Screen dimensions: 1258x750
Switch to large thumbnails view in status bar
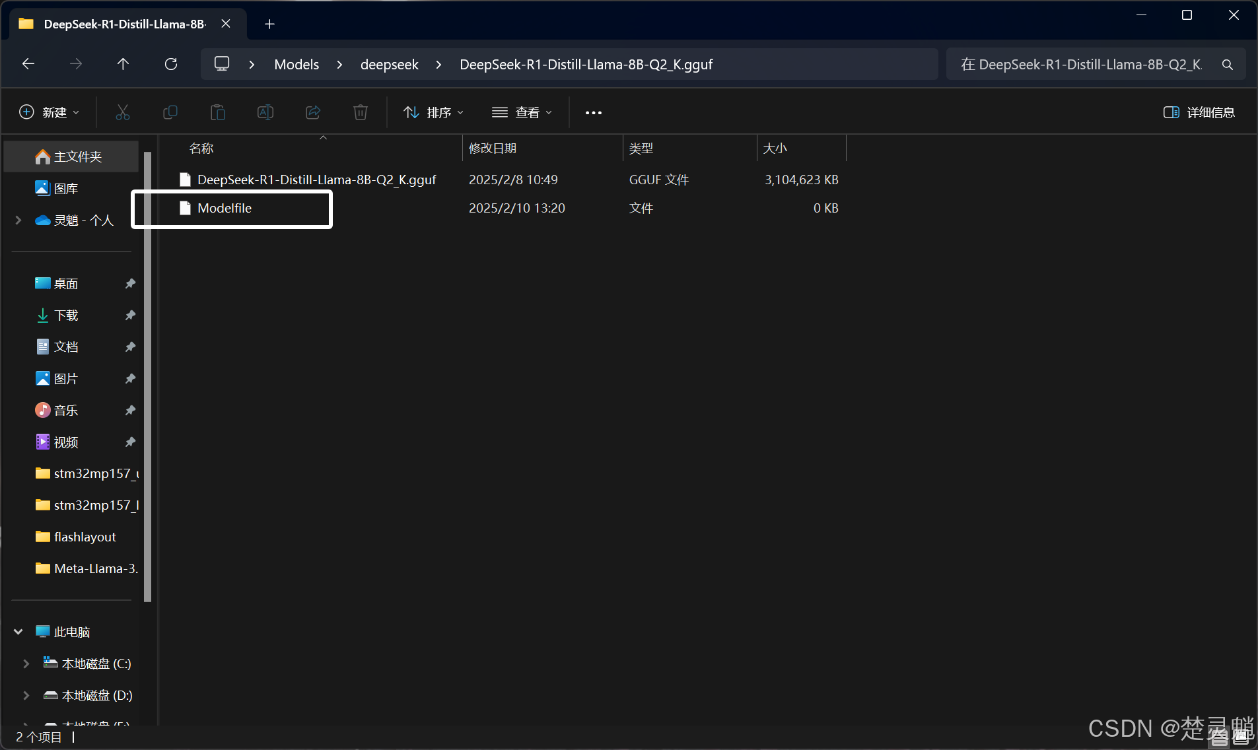click(1241, 737)
